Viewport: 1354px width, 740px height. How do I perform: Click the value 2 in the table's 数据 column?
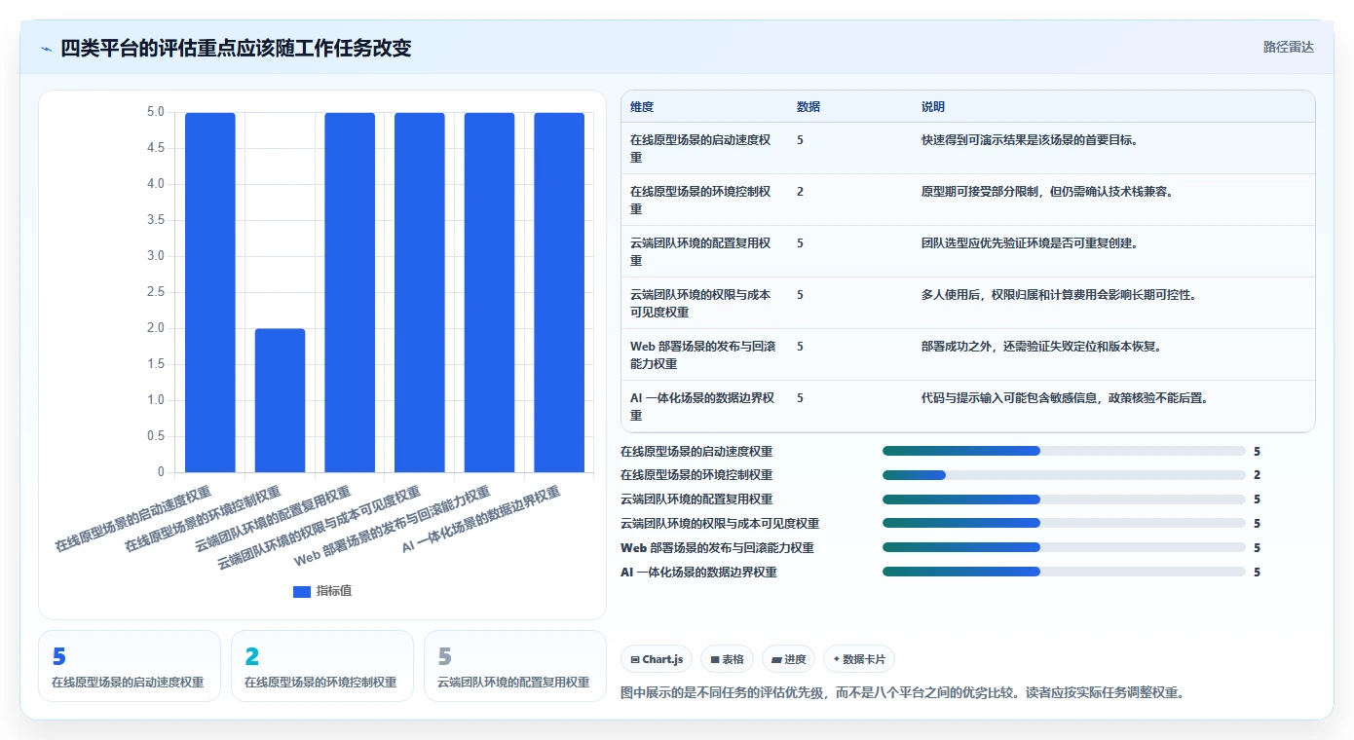tap(800, 191)
